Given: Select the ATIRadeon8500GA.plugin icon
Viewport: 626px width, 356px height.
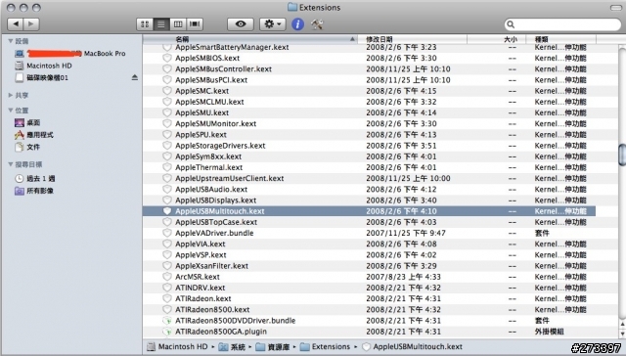Looking at the screenshot, I should click(x=167, y=332).
